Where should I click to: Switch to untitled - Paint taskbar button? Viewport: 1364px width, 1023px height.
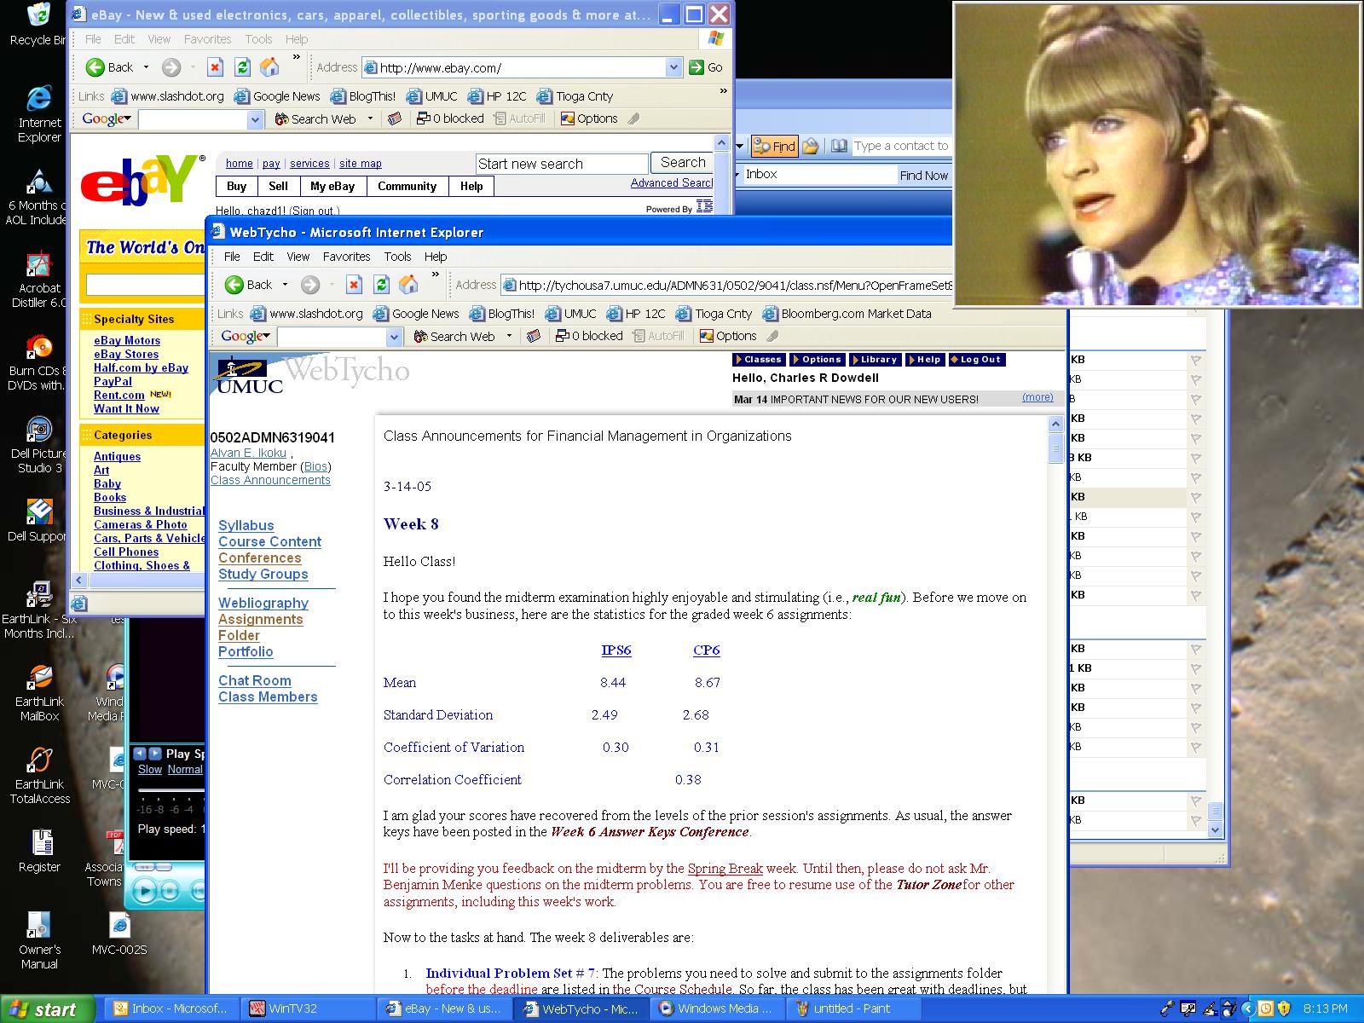[x=852, y=1009]
